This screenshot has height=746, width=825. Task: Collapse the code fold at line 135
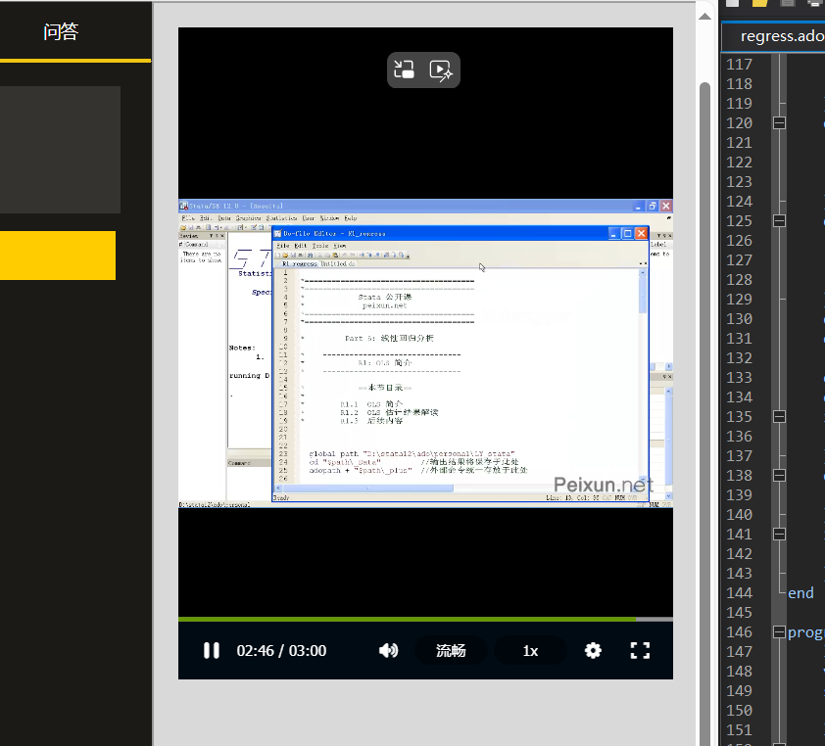779,417
